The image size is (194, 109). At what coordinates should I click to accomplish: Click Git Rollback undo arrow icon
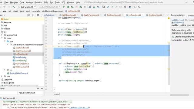(x=125, y=7)
